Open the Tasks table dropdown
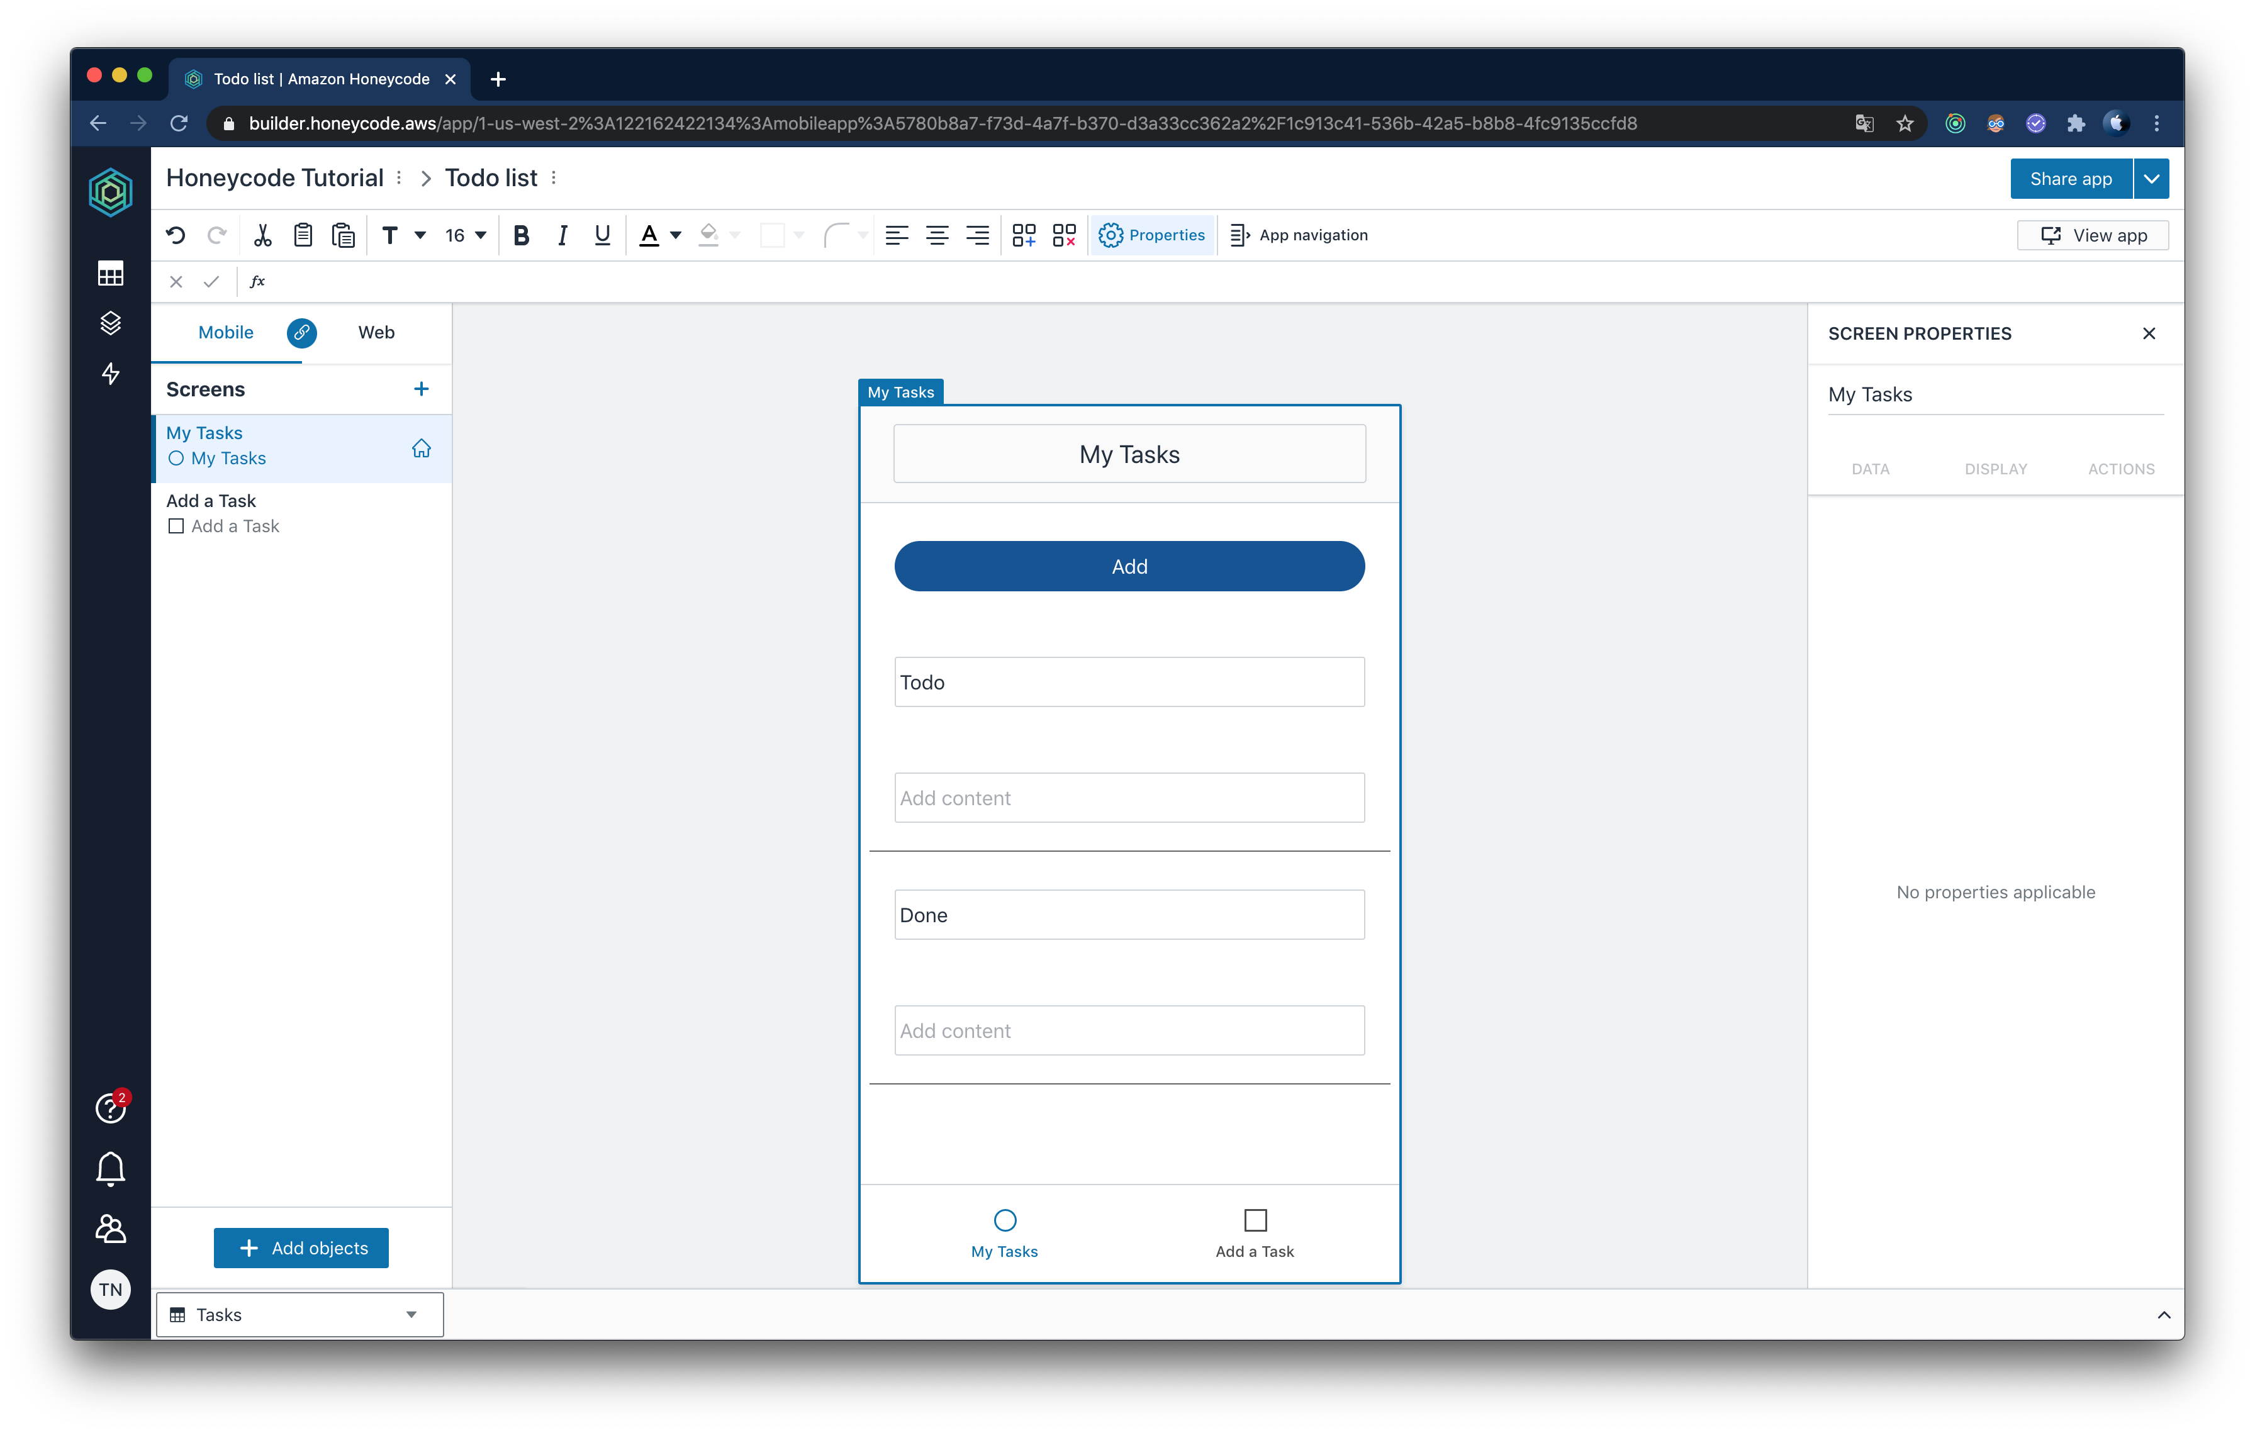The height and width of the screenshot is (1433, 2255). (299, 1314)
